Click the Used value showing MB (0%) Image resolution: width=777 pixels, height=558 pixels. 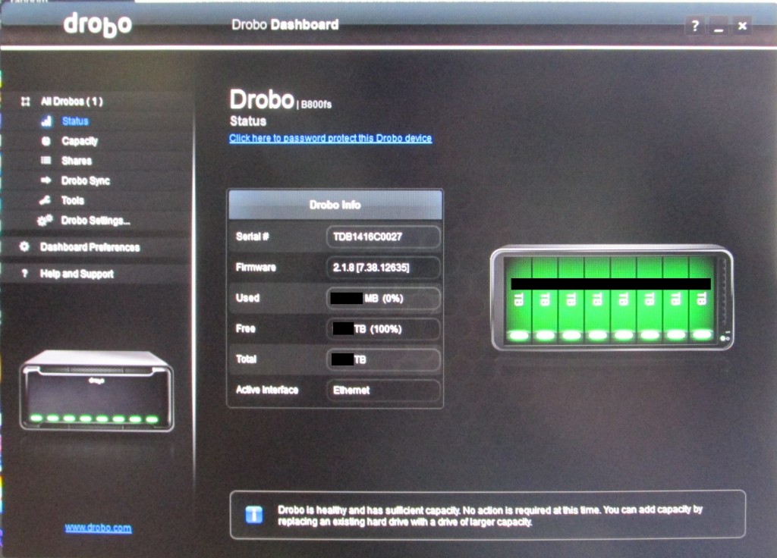click(383, 298)
